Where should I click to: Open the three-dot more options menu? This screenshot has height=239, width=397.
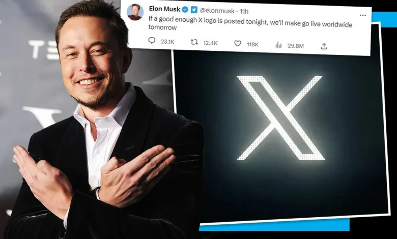tap(362, 15)
